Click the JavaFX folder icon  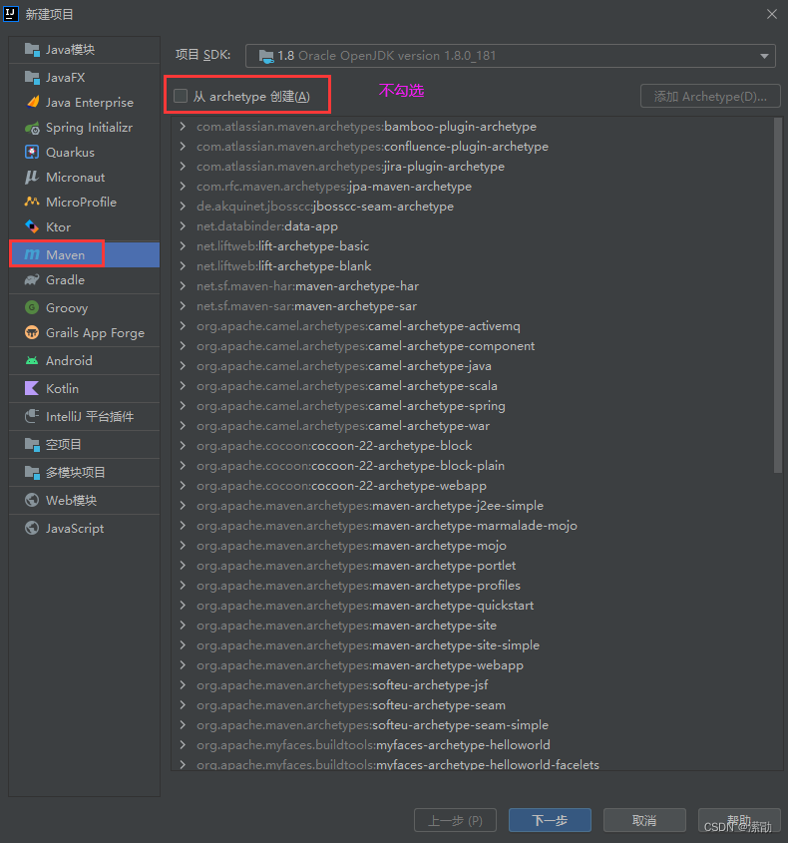[x=32, y=78]
